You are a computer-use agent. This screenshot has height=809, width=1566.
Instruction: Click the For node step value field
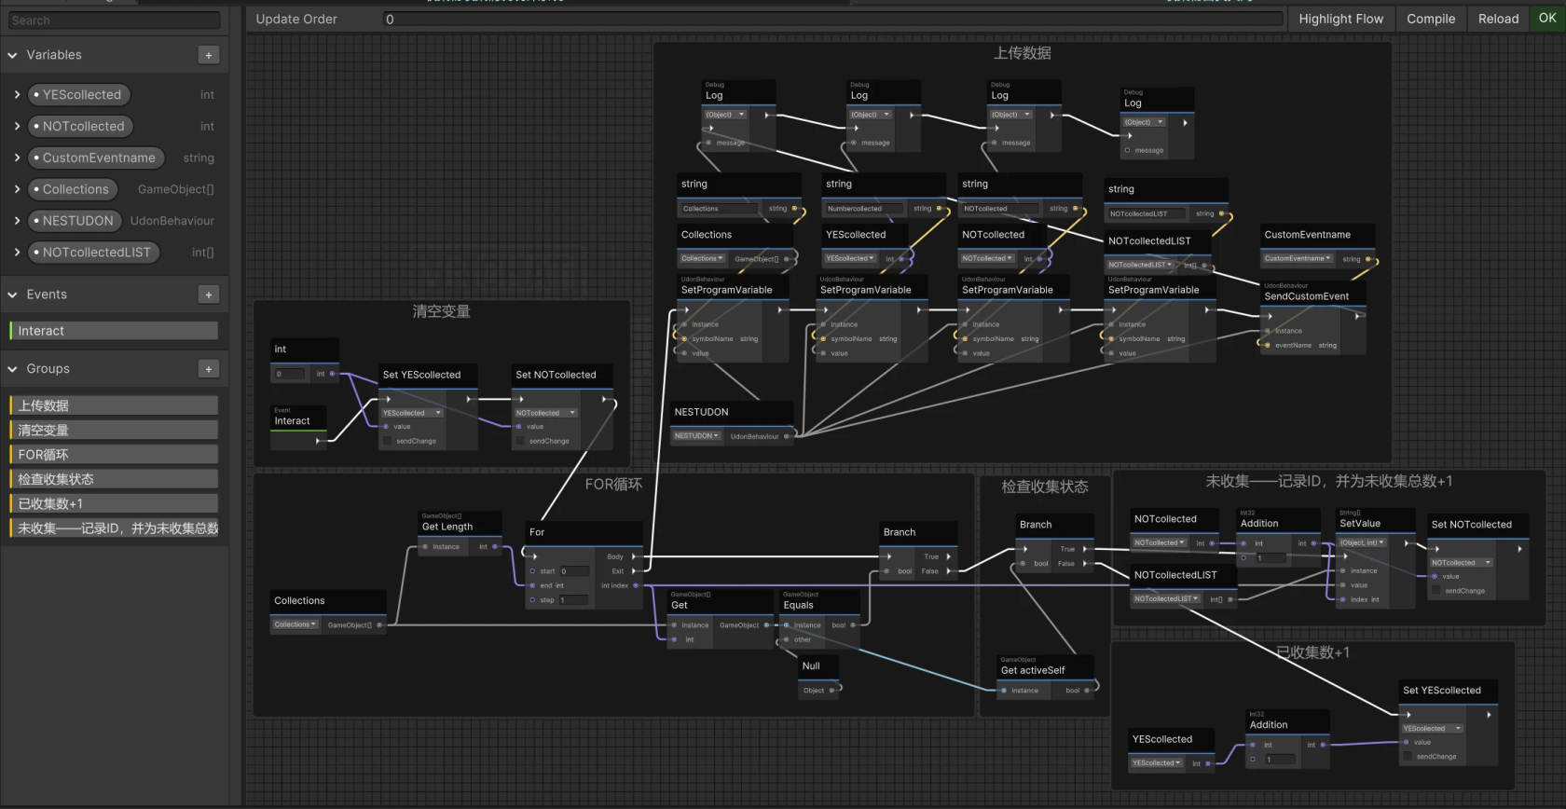[574, 600]
